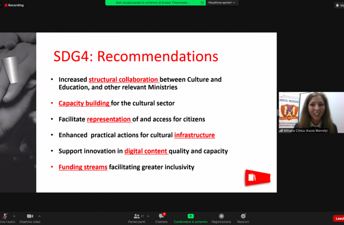Start recording with the Registrazione icon
The height and width of the screenshot is (225, 344).
[221, 216]
